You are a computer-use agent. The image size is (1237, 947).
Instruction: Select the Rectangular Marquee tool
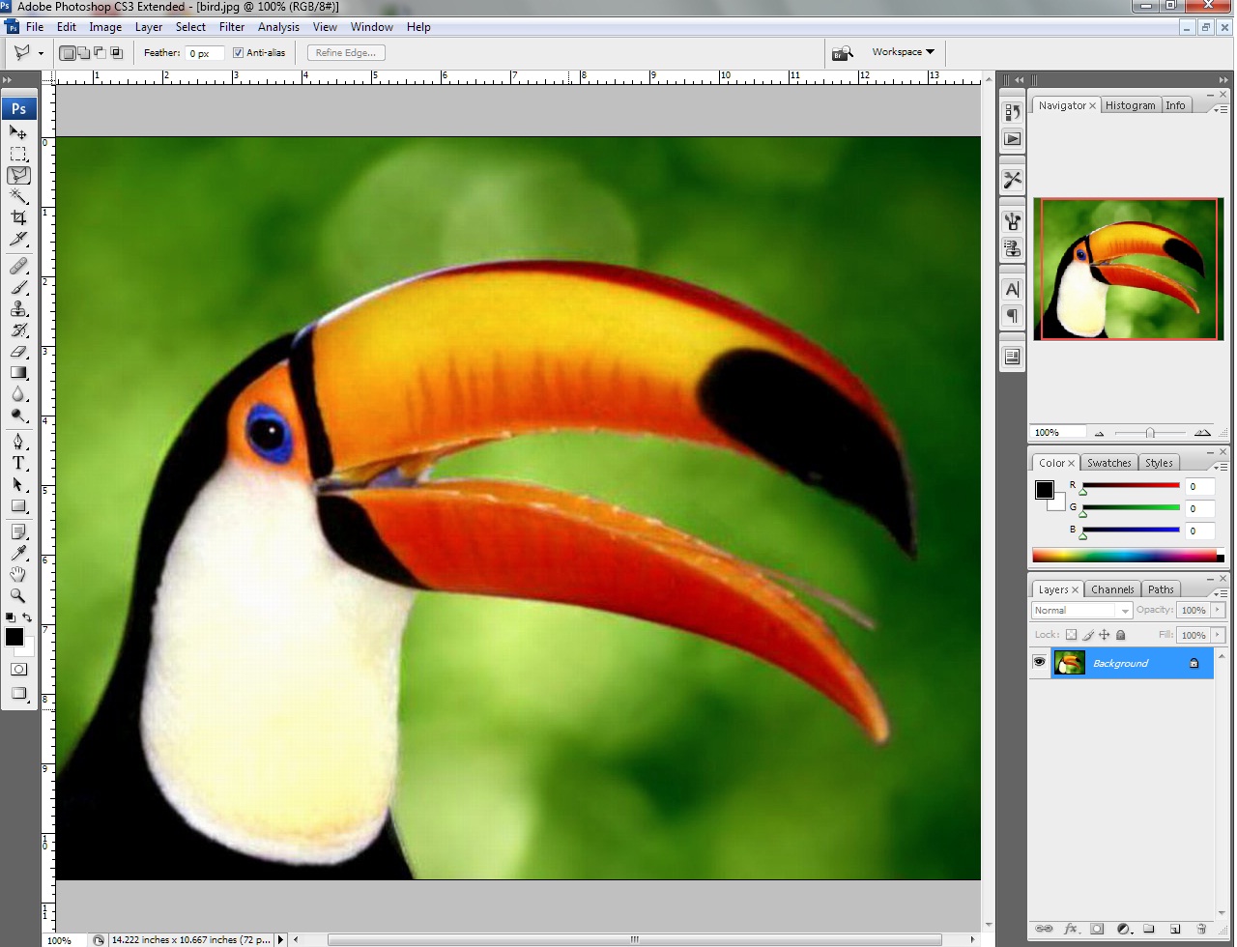[x=18, y=154]
